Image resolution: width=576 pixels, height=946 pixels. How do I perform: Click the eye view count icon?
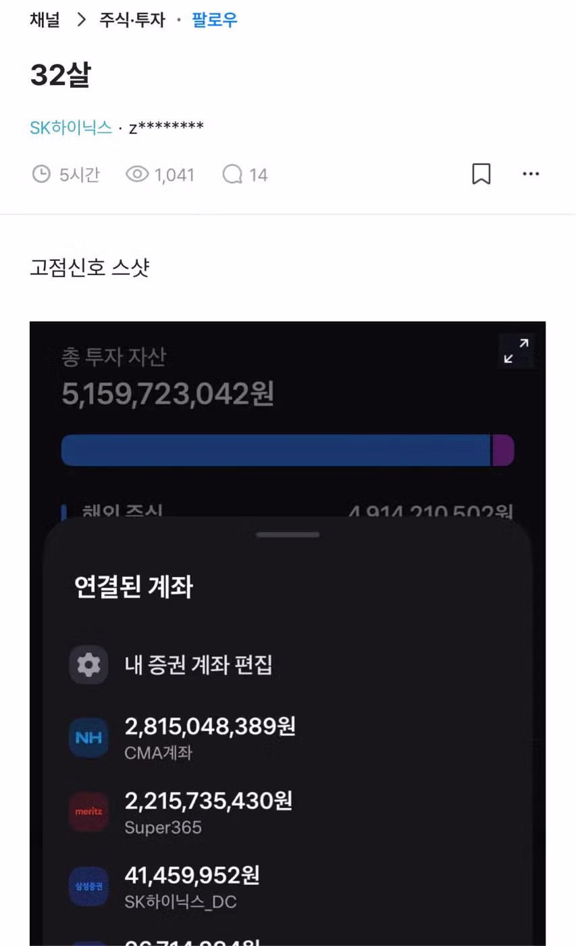137,175
